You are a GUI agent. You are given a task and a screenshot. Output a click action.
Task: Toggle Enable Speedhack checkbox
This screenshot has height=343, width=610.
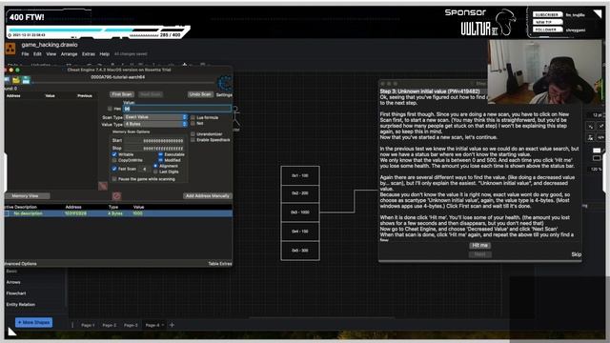[x=193, y=140]
